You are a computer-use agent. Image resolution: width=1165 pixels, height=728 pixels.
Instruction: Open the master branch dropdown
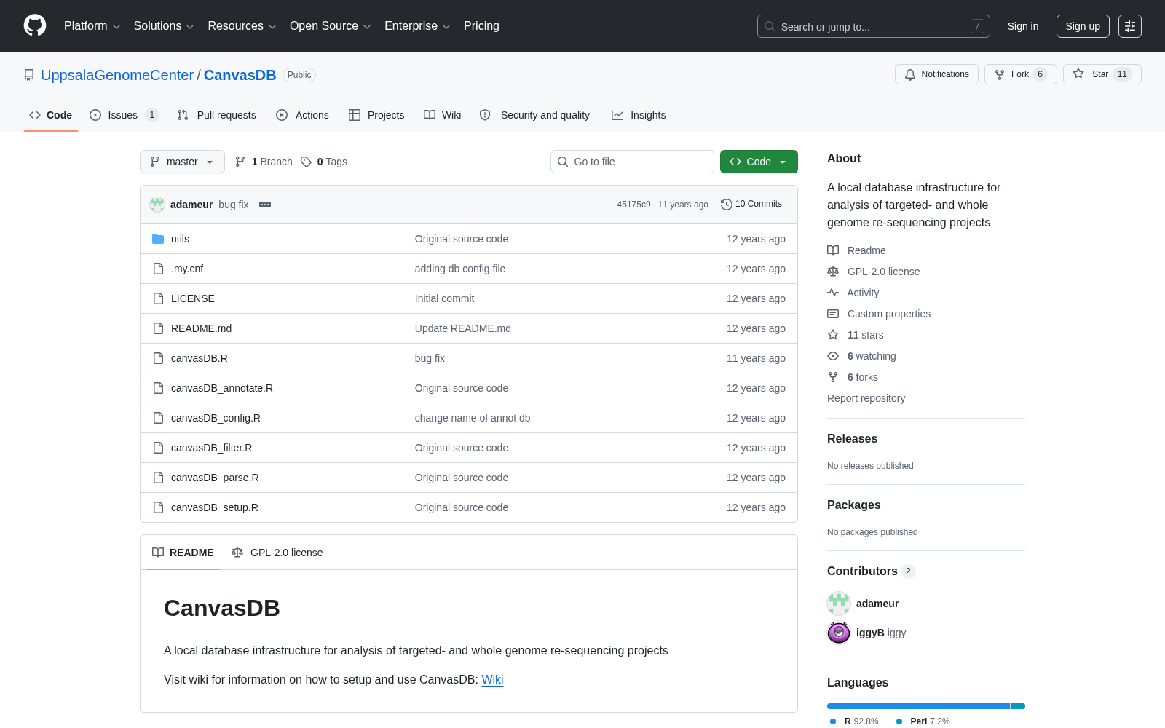click(x=182, y=162)
